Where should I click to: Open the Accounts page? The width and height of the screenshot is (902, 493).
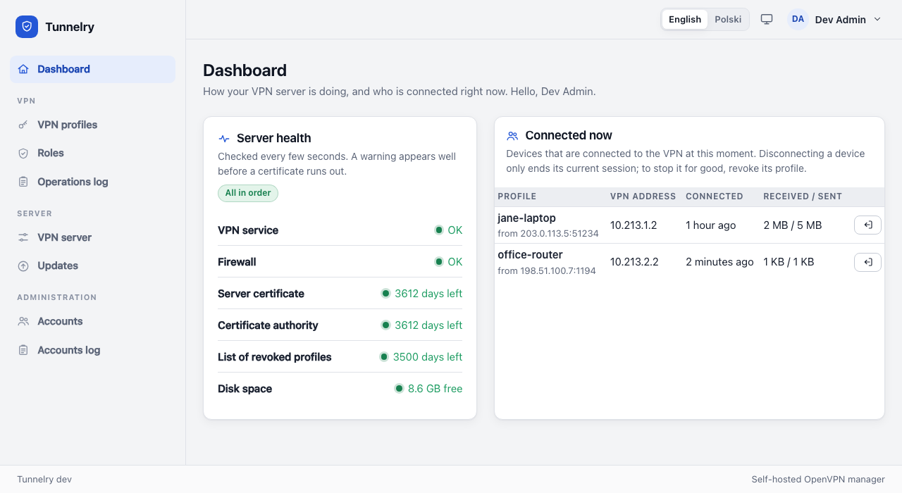coord(92,321)
